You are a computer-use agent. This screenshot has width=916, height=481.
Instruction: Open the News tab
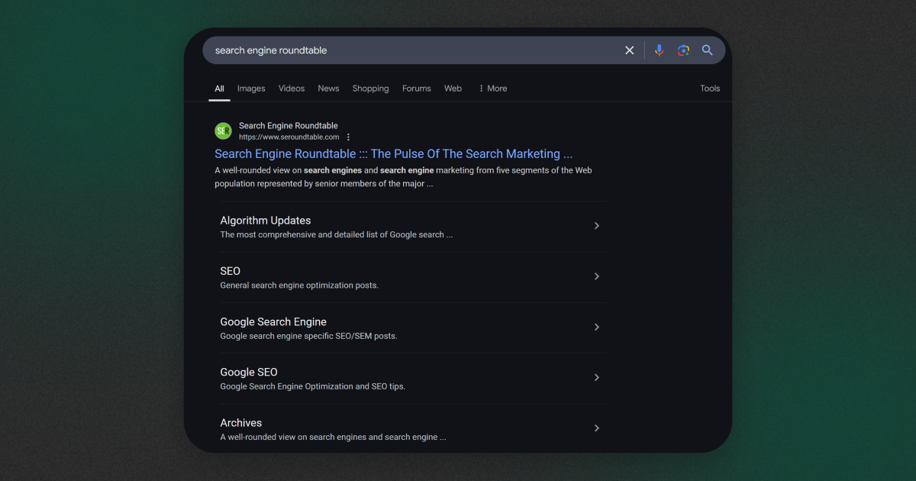[x=328, y=89]
